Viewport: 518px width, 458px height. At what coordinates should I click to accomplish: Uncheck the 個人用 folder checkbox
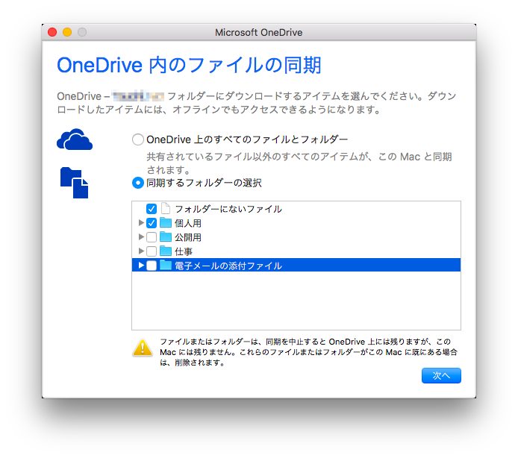click(152, 223)
